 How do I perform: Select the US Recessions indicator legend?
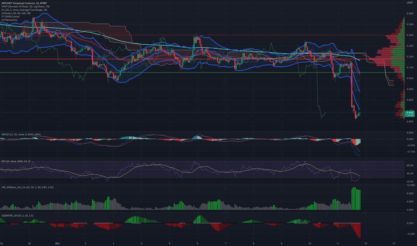(9, 20)
